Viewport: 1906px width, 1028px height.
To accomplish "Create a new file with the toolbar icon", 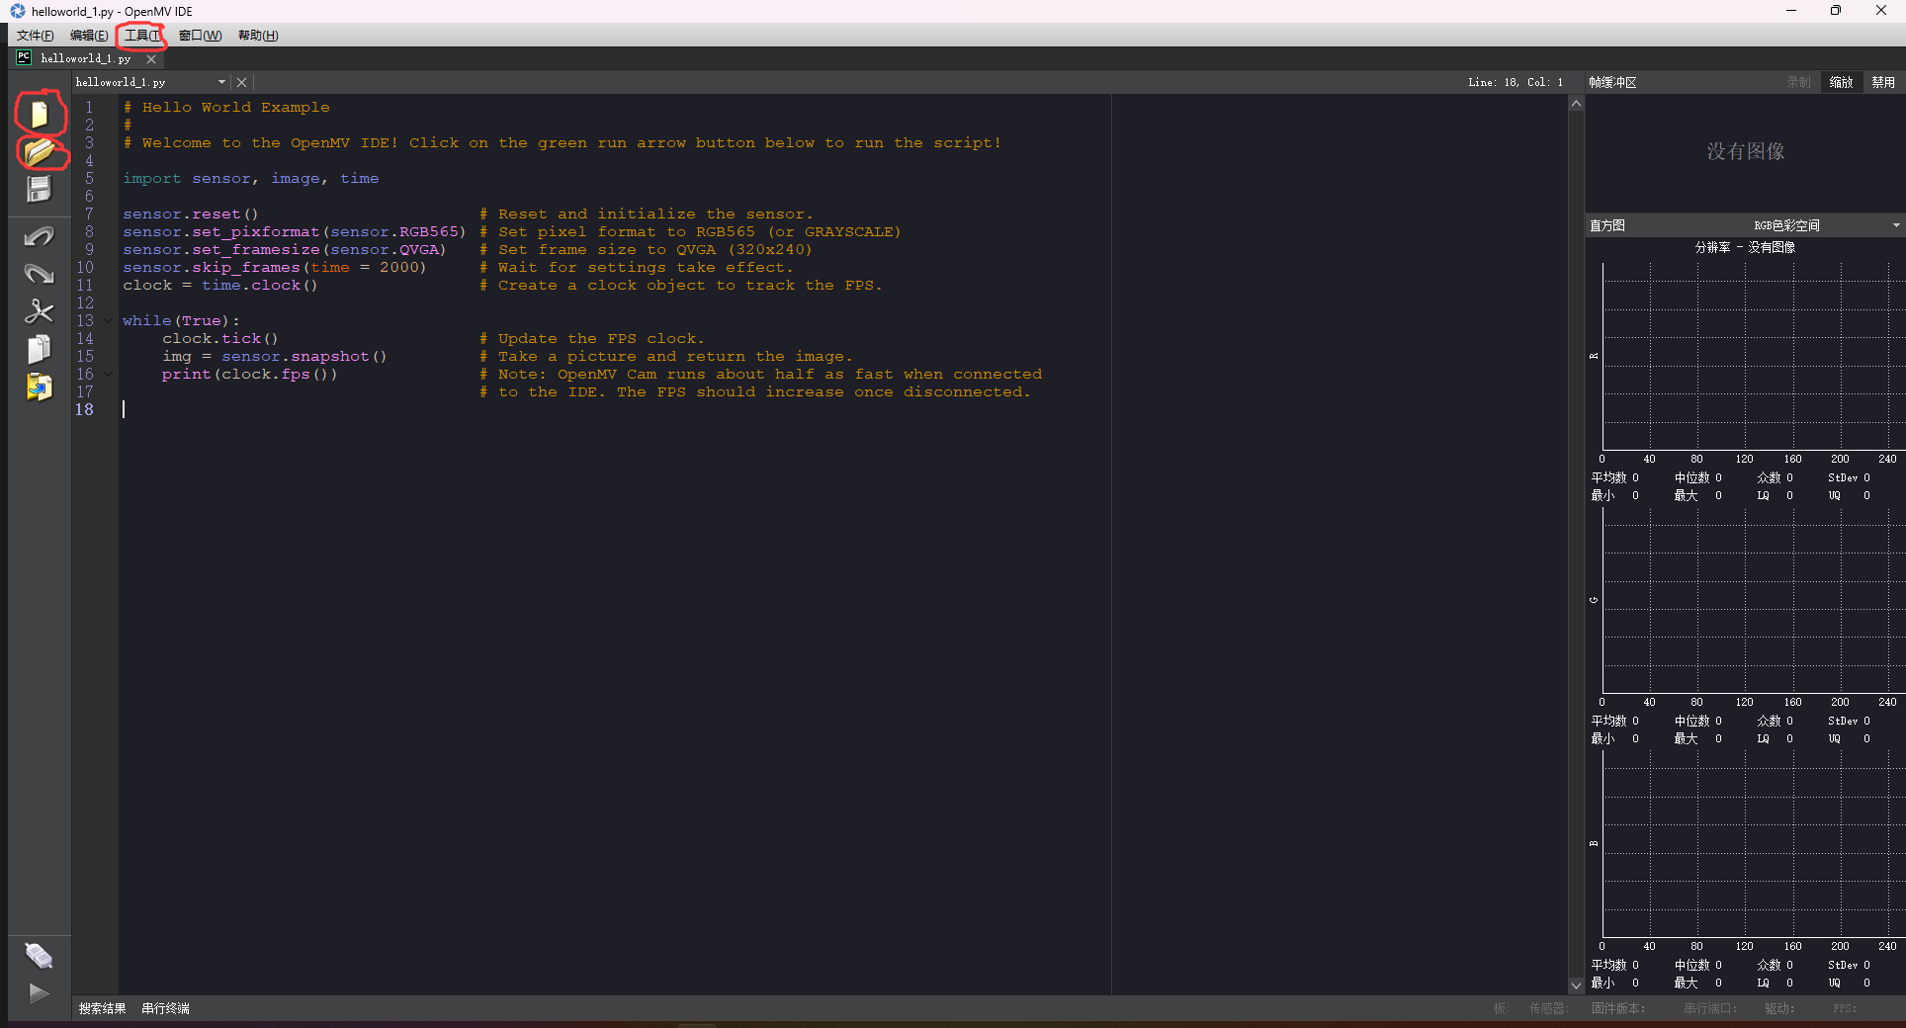I will [39, 115].
